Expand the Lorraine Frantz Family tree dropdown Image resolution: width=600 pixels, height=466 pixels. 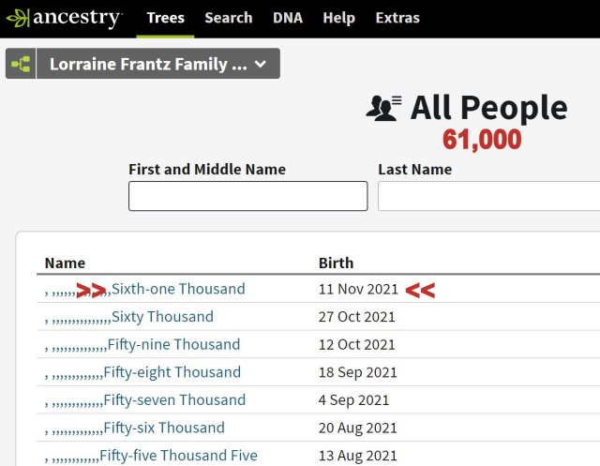point(261,65)
